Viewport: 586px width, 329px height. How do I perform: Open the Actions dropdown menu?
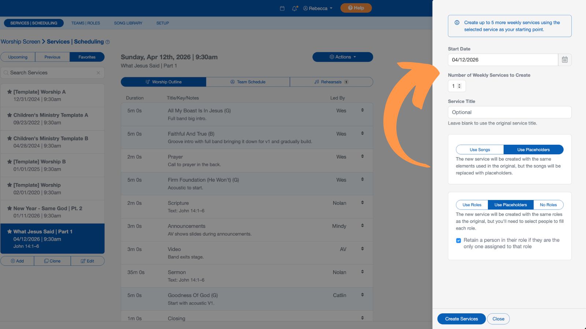click(342, 57)
